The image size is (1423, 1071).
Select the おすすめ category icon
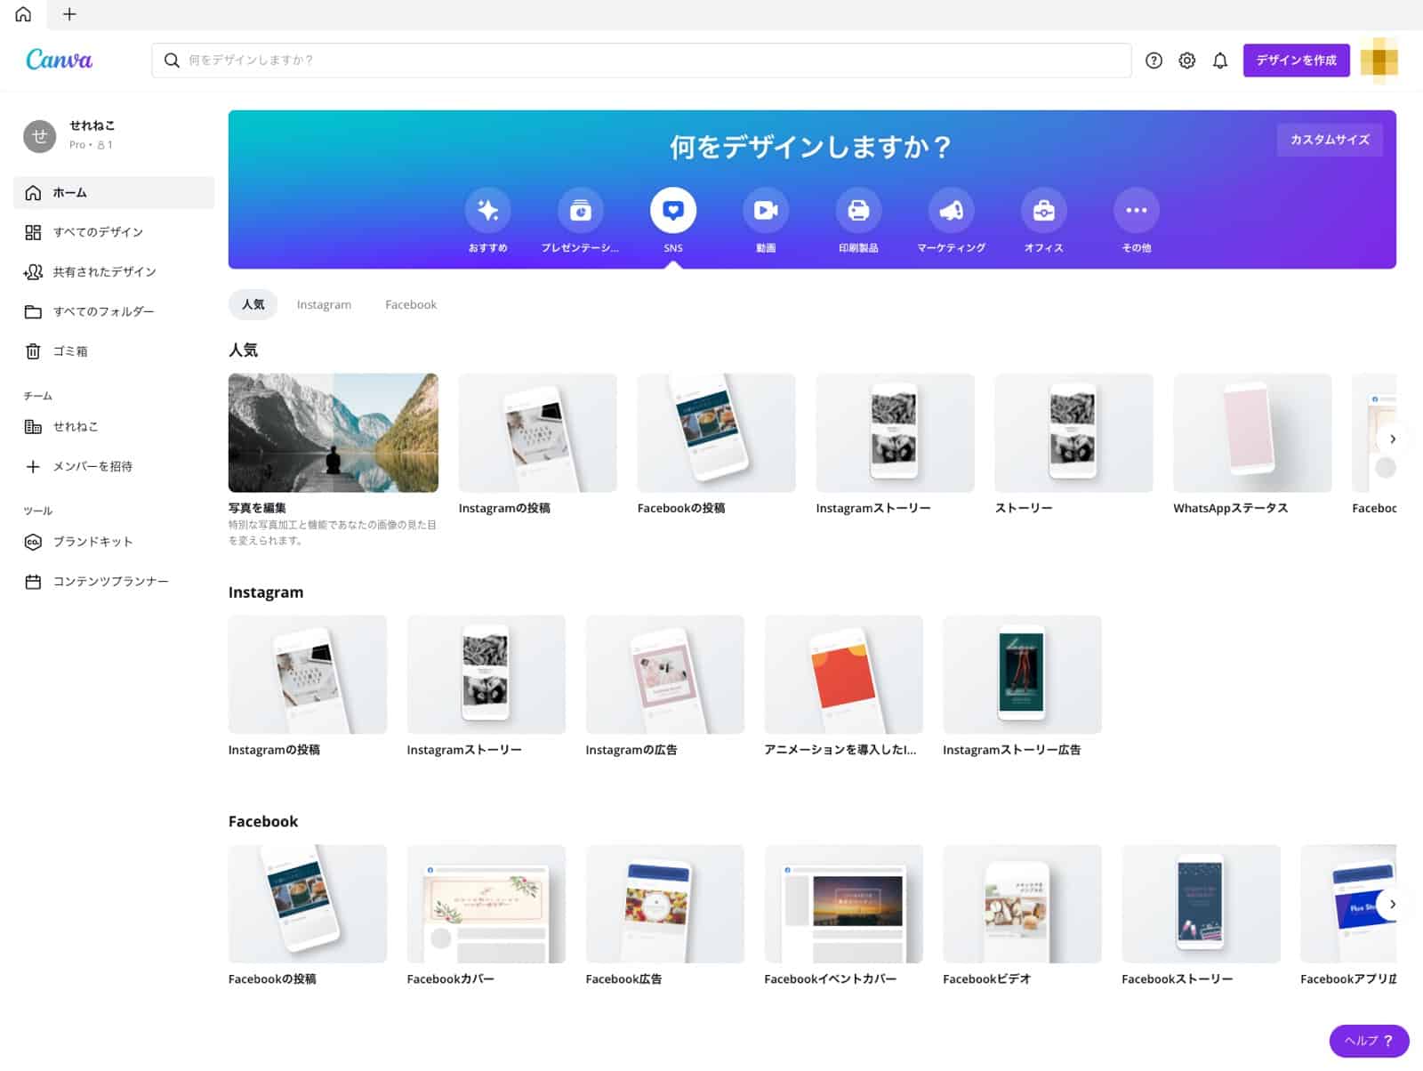click(487, 210)
